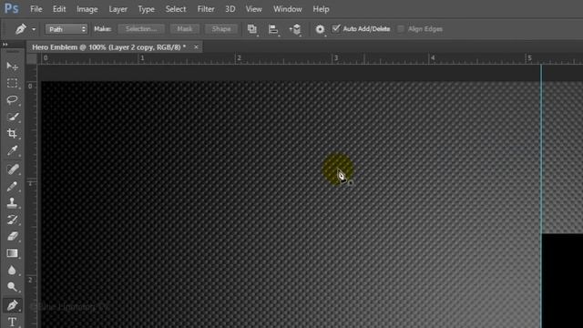Open Path operations options

tap(252, 29)
